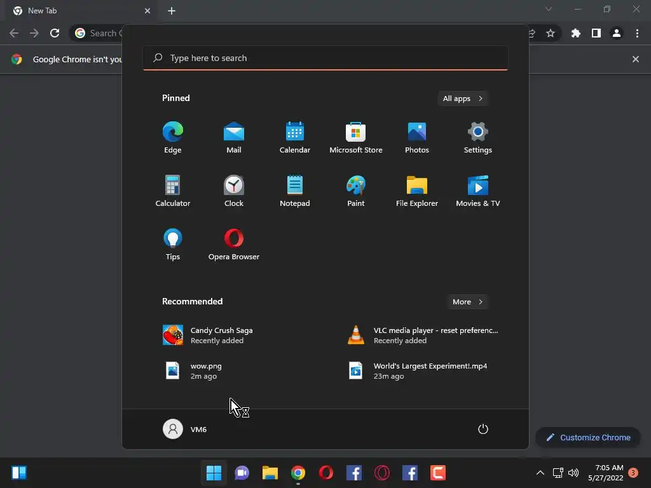Reload the Chrome page
The width and height of the screenshot is (651, 488).
55,33
